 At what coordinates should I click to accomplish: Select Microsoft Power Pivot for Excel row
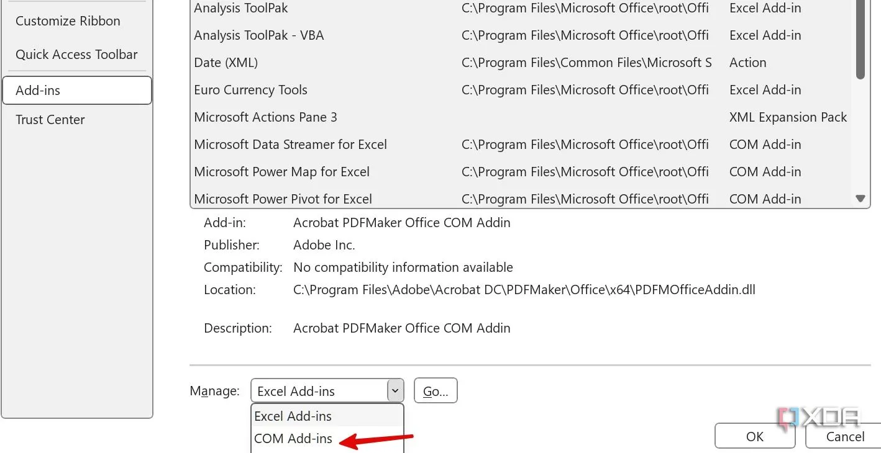(521, 199)
